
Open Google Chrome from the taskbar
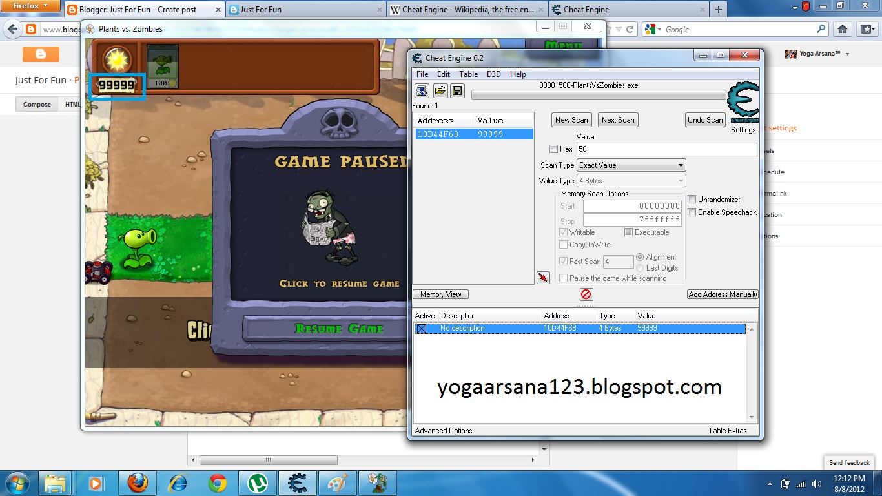(x=218, y=483)
